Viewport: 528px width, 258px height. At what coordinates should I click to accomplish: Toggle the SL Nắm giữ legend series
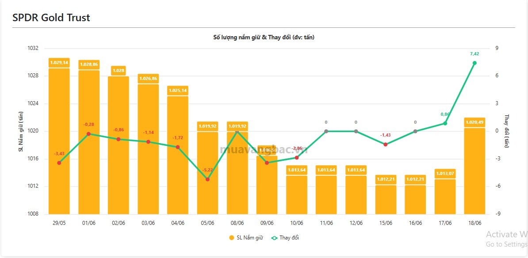pos(246,238)
